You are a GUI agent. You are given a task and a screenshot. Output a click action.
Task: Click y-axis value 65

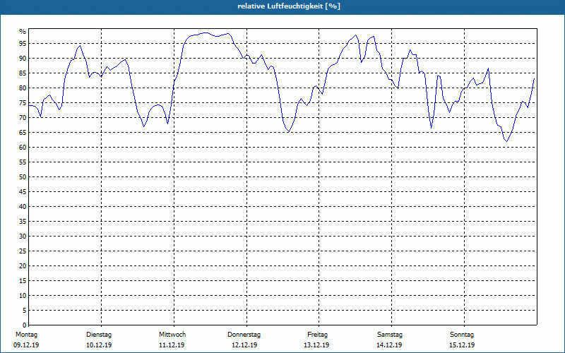point(23,133)
